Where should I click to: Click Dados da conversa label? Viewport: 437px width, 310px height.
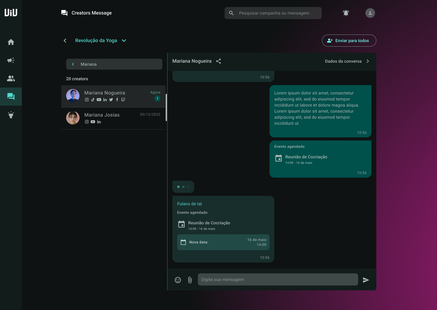[x=343, y=61]
